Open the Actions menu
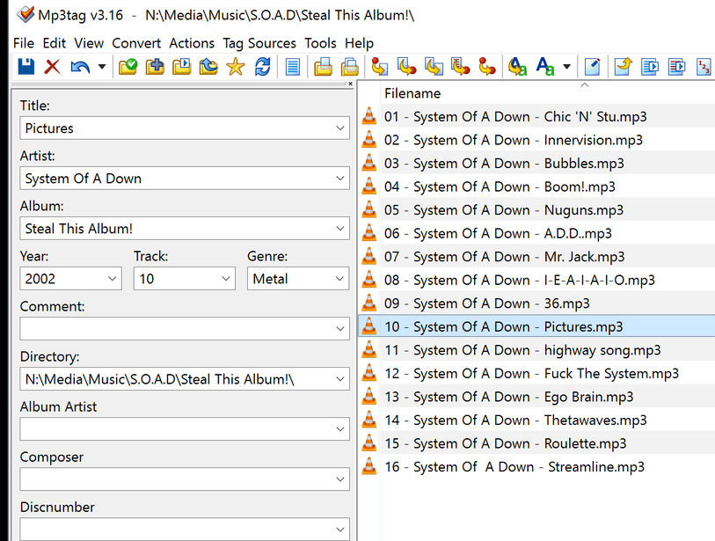Image resolution: width=715 pixels, height=541 pixels. tap(192, 43)
